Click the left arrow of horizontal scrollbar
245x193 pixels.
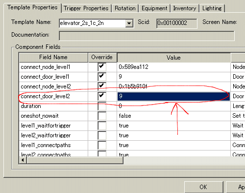pyautogui.click(x=23, y=160)
